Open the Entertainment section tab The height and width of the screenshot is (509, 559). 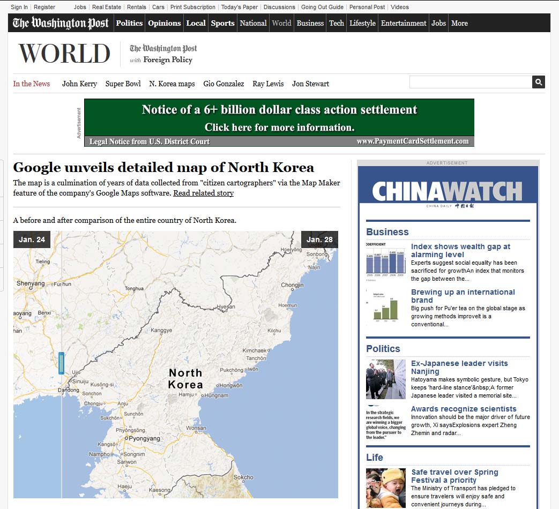(x=403, y=23)
